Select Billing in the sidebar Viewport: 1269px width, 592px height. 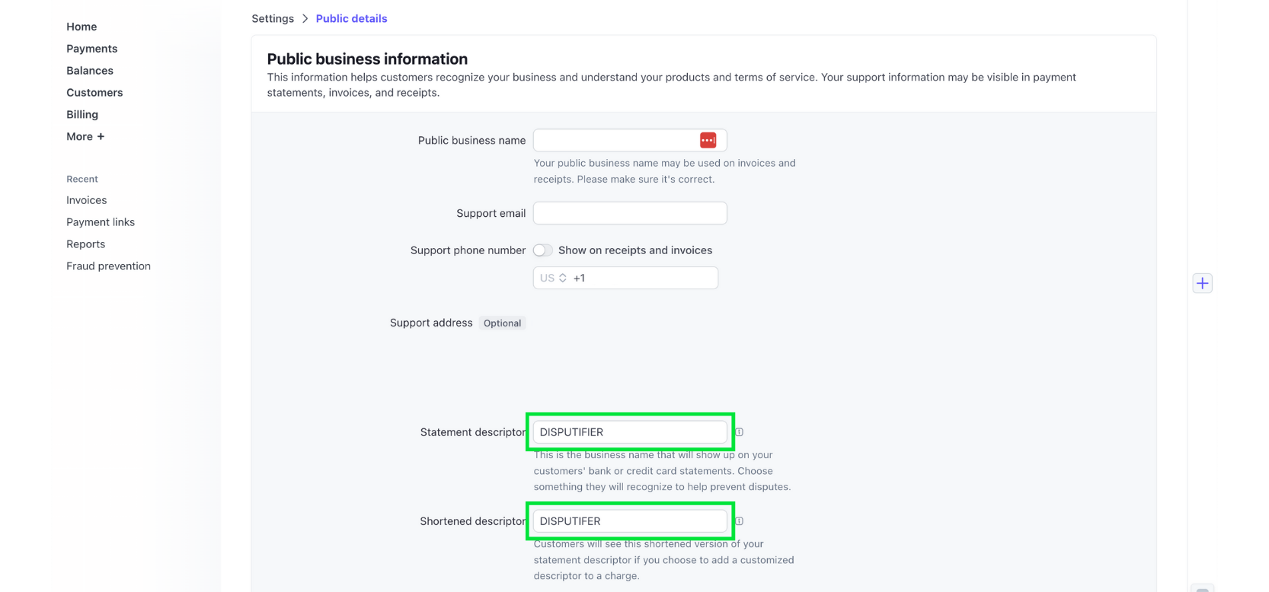82,115
